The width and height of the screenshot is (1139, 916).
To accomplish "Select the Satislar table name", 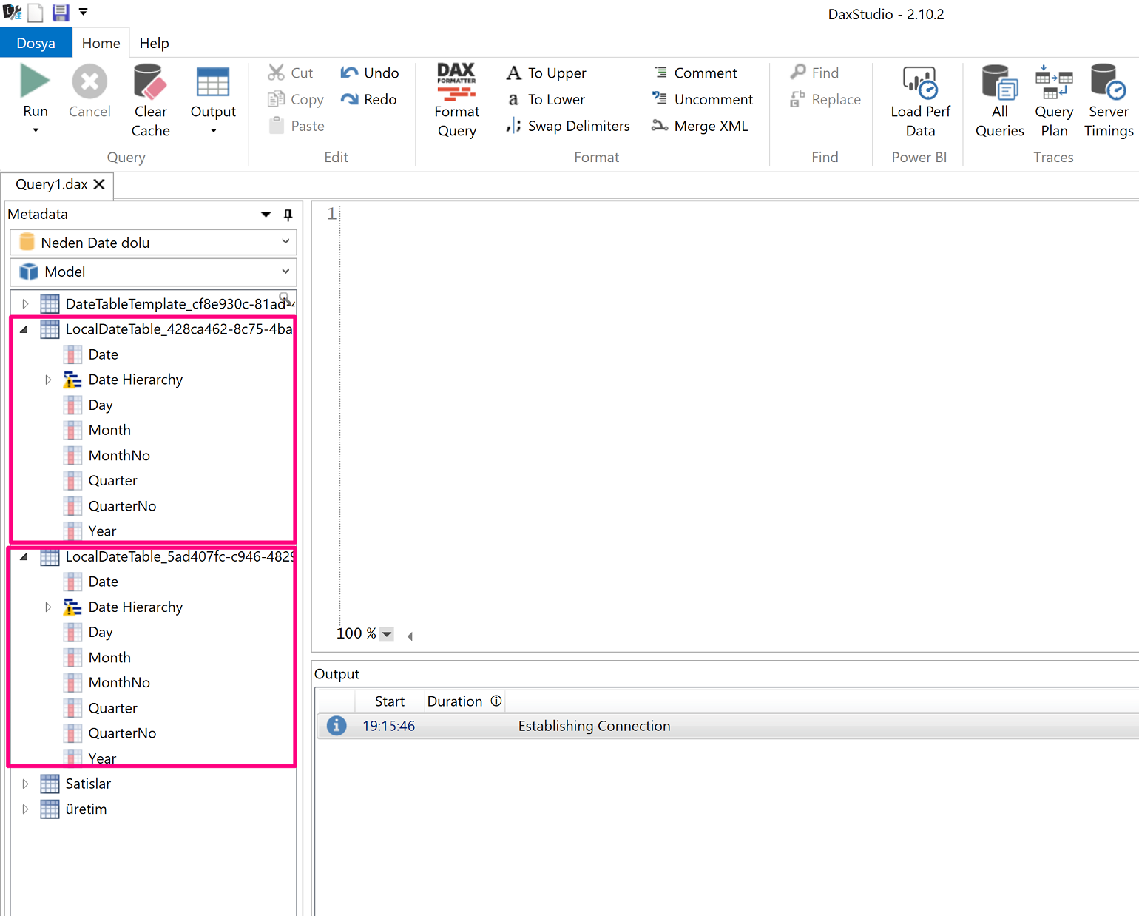I will [87, 784].
